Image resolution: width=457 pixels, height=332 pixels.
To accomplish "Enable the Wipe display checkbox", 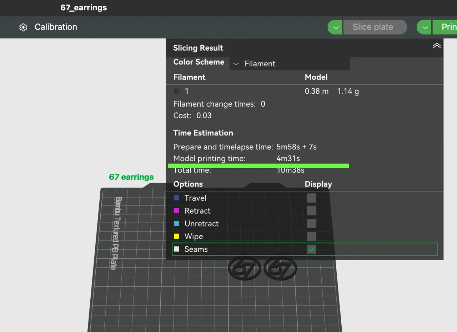I will (312, 236).
